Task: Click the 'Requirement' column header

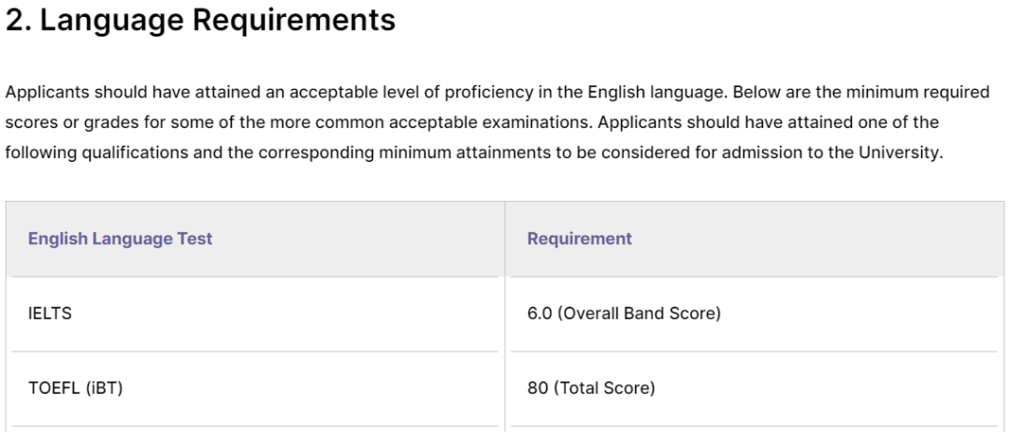Action: click(x=579, y=238)
